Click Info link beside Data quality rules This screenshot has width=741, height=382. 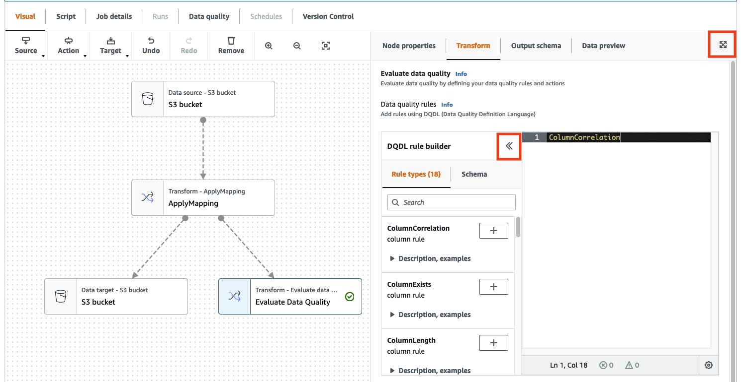click(447, 105)
